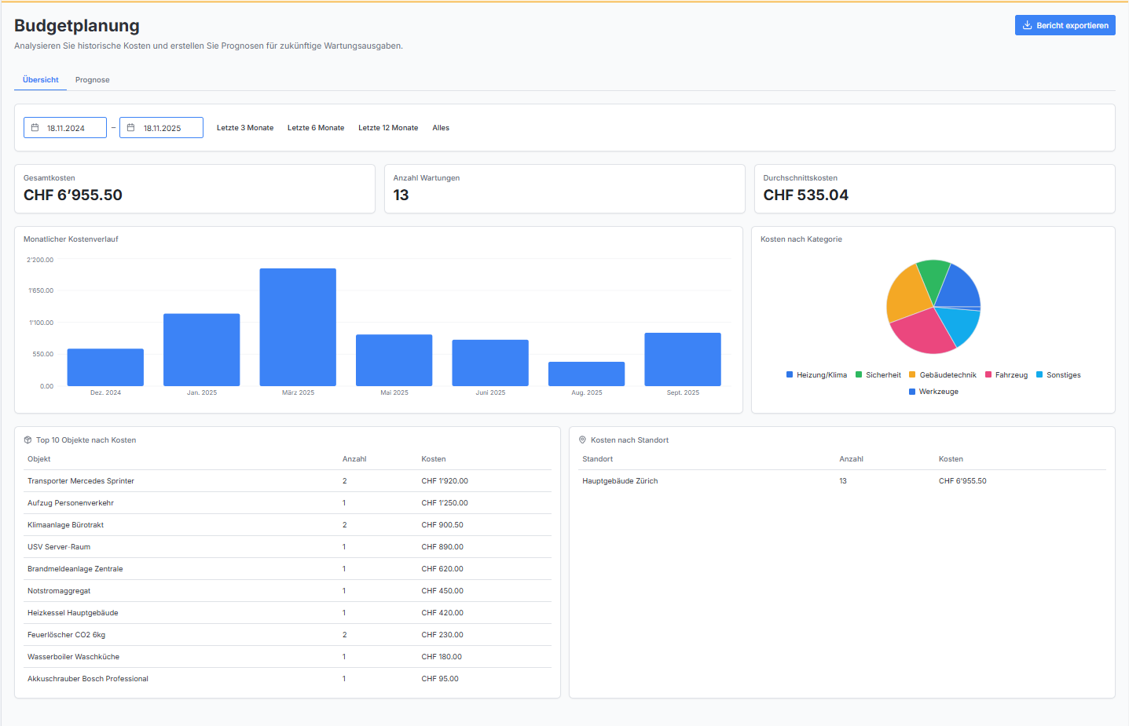
Task: Click the Objekt column header
Action: click(39, 459)
